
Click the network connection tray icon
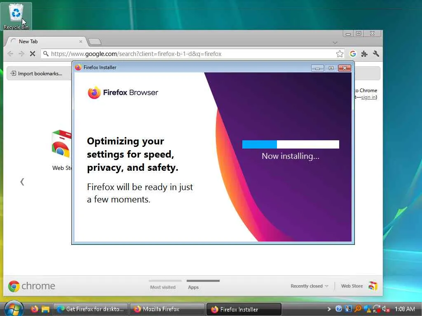tap(377, 309)
